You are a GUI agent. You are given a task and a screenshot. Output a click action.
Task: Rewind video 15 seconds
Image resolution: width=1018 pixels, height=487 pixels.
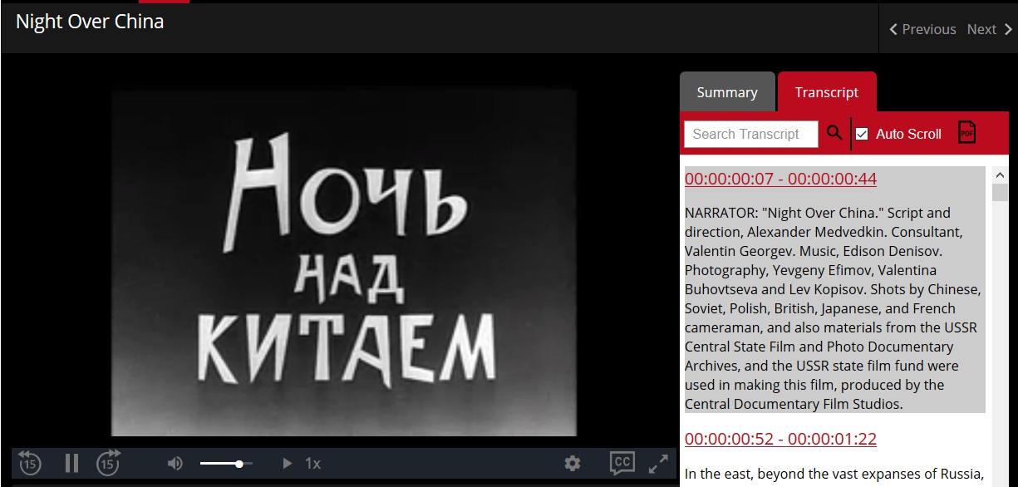(30, 463)
